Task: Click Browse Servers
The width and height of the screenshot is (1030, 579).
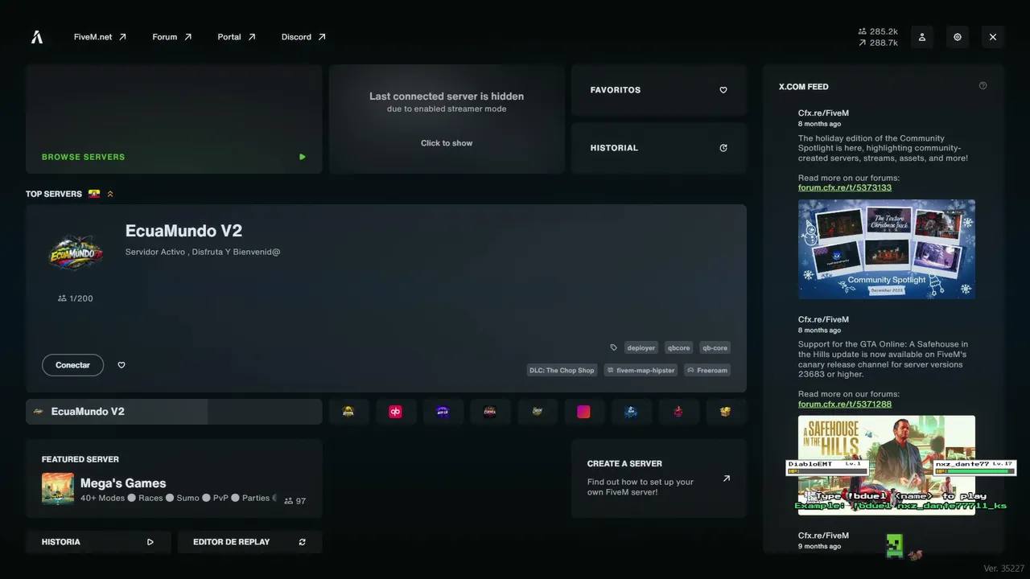Action: point(174,119)
